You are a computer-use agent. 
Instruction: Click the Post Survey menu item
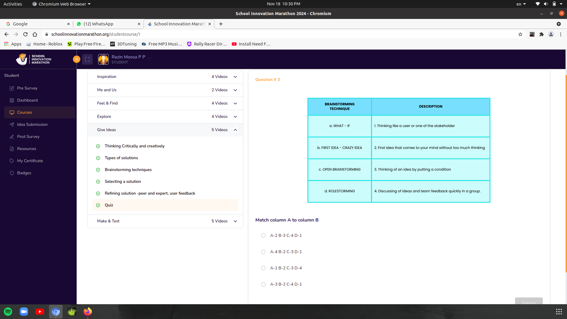coord(28,136)
